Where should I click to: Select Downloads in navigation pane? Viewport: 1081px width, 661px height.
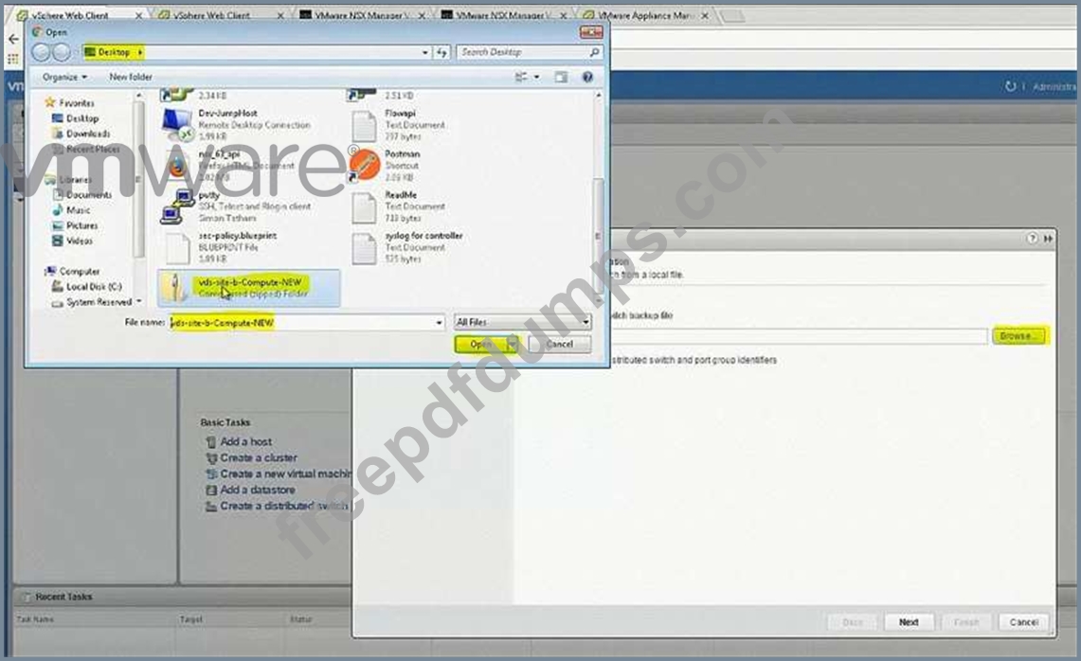click(x=87, y=134)
